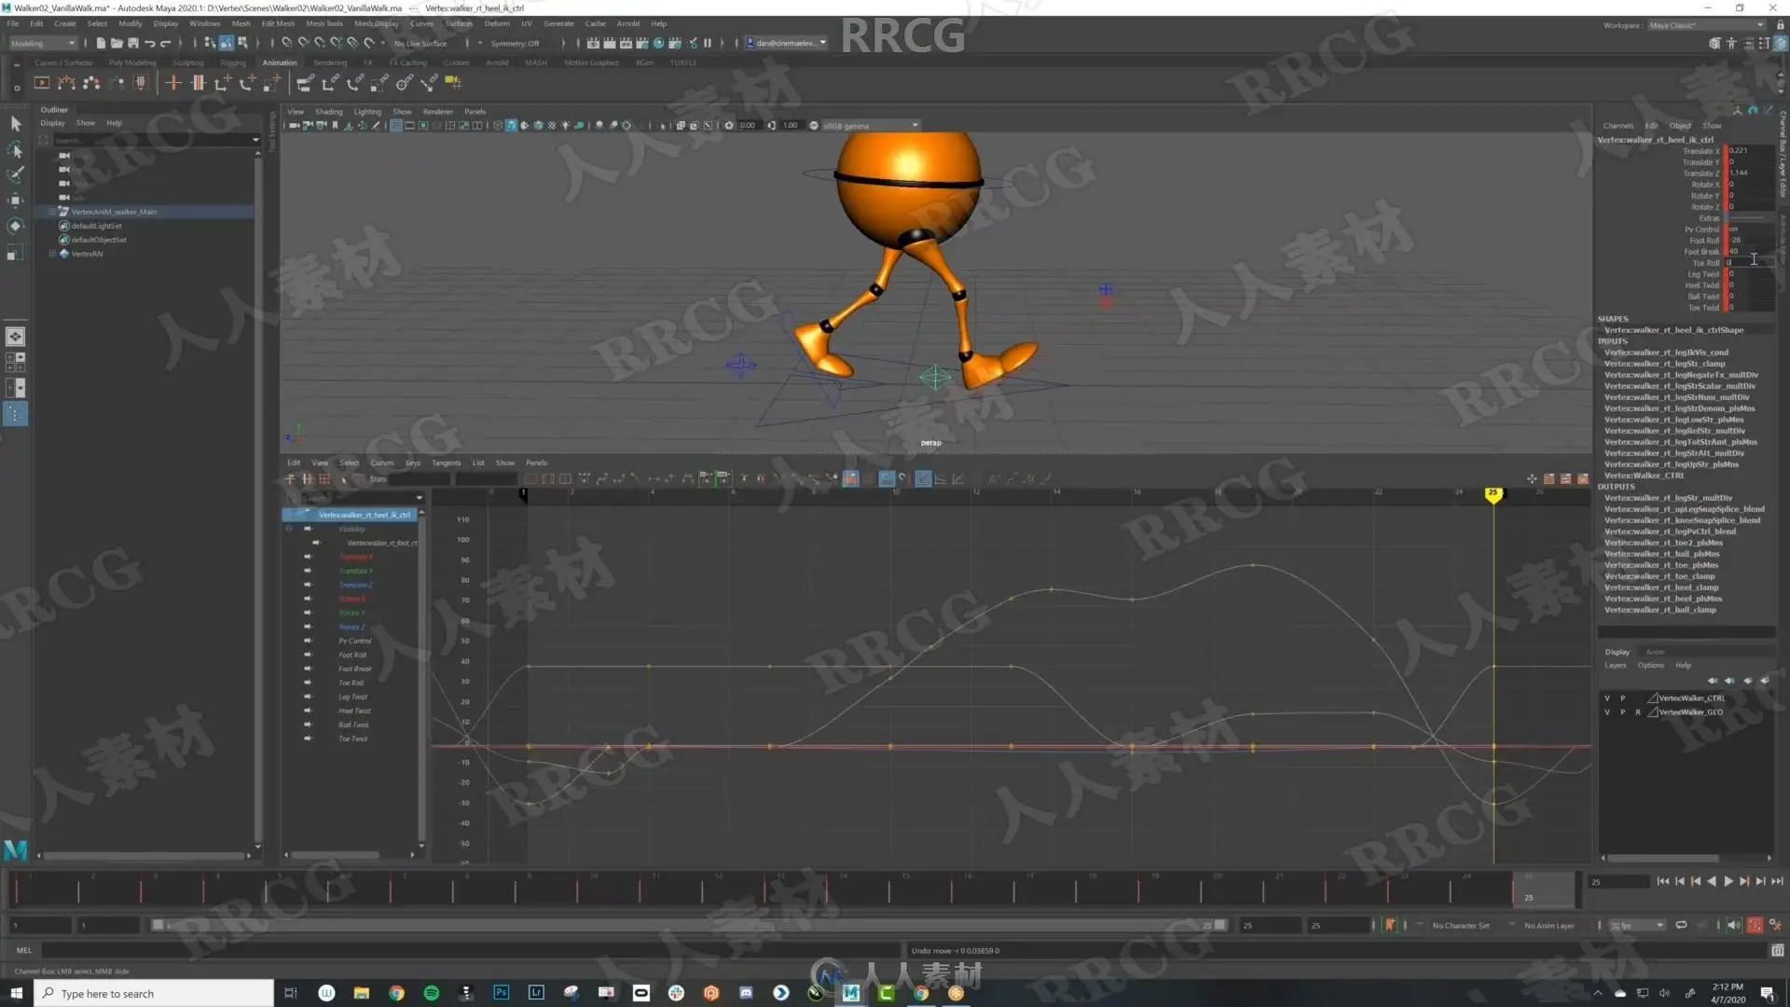Image resolution: width=1790 pixels, height=1007 pixels.
Task: Click the Foot Roll channel value field
Action: click(1749, 241)
